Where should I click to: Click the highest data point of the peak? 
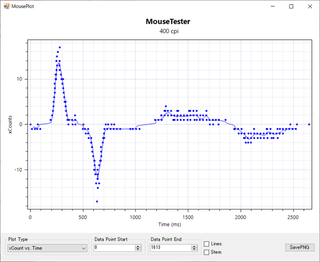pos(60,47)
